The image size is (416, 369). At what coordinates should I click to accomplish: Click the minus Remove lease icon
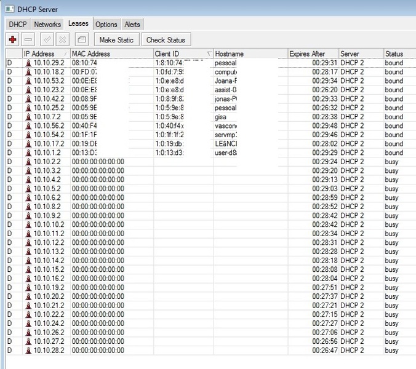pos(28,40)
